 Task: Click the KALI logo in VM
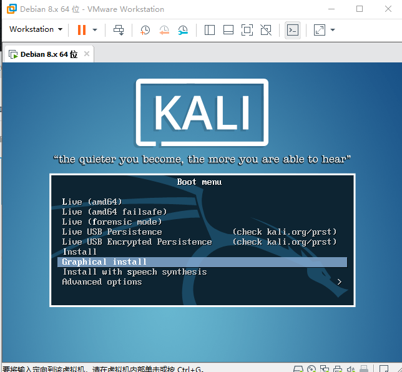[x=202, y=113]
